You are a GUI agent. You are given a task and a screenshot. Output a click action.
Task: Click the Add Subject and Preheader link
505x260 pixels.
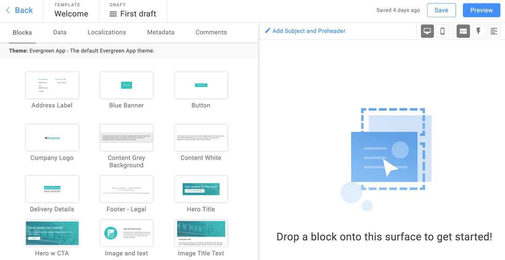pyautogui.click(x=309, y=31)
